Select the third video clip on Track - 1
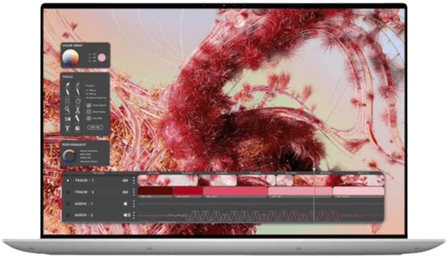 point(256,180)
